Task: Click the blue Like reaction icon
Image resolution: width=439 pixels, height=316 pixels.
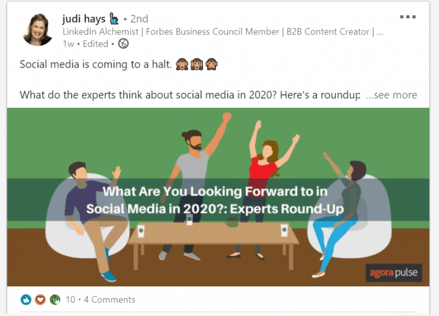Action: click(x=26, y=299)
